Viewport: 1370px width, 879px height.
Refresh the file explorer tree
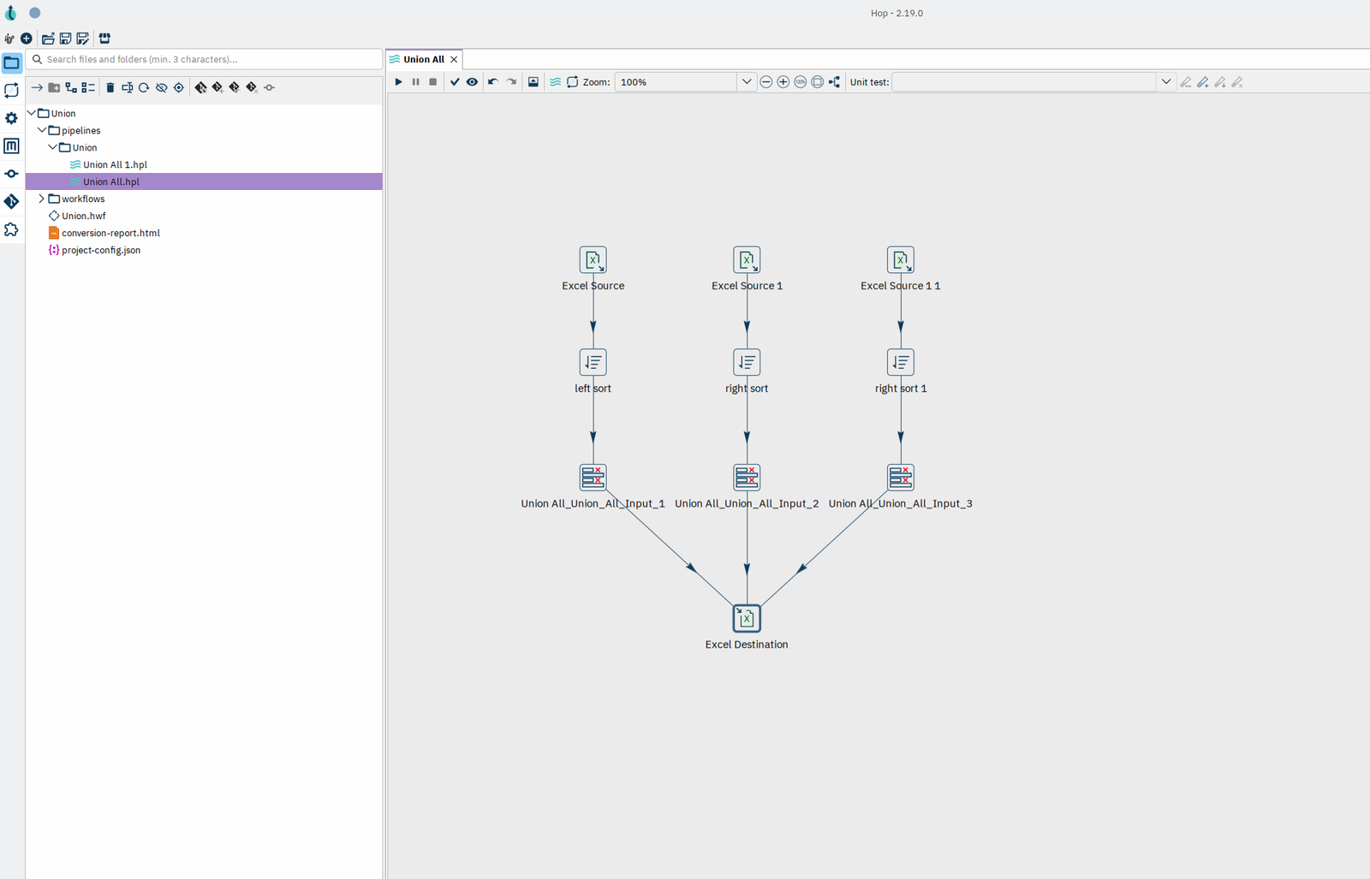144,87
